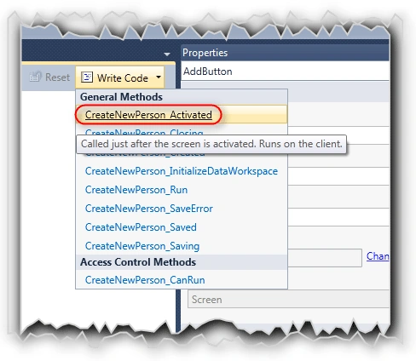The width and height of the screenshot is (416, 361).
Task: Open the dark title bar dropdown arrow
Action: 167,54
